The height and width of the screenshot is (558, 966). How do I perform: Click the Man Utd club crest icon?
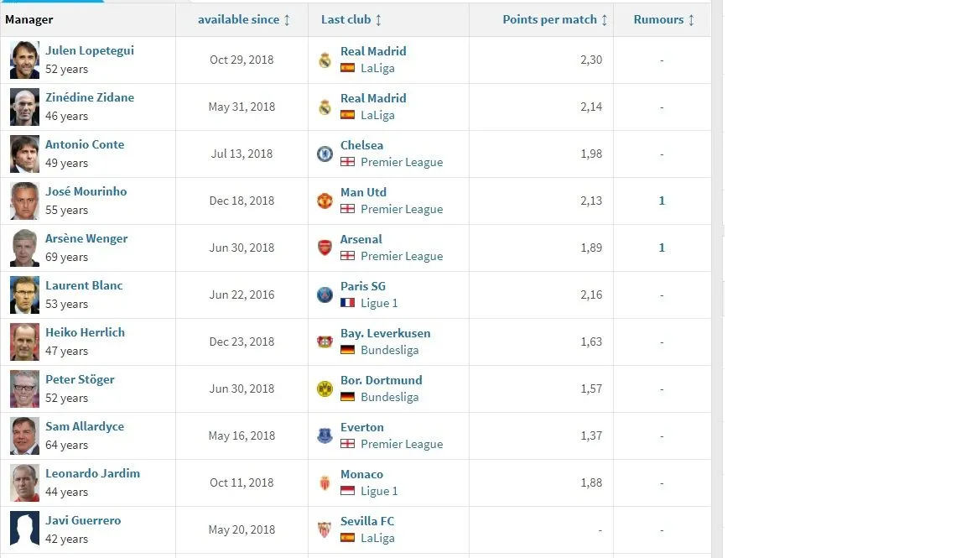coord(325,201)
